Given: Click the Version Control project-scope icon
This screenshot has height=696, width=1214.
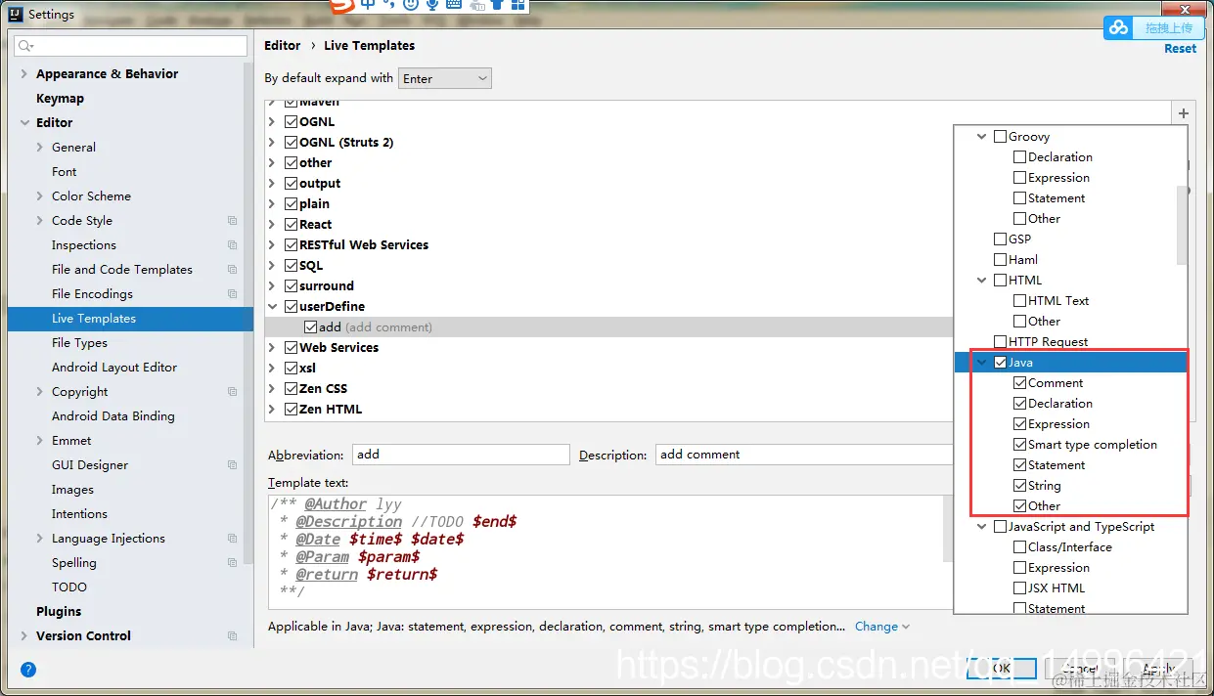Looking at the screenshot, I should (x=232, y=636).
